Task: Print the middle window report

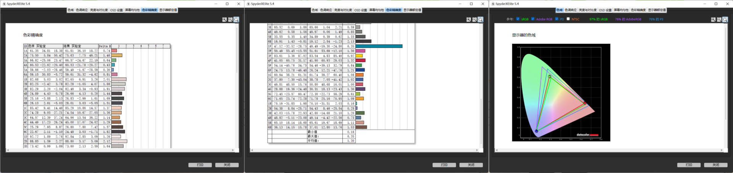Action: 444,165
